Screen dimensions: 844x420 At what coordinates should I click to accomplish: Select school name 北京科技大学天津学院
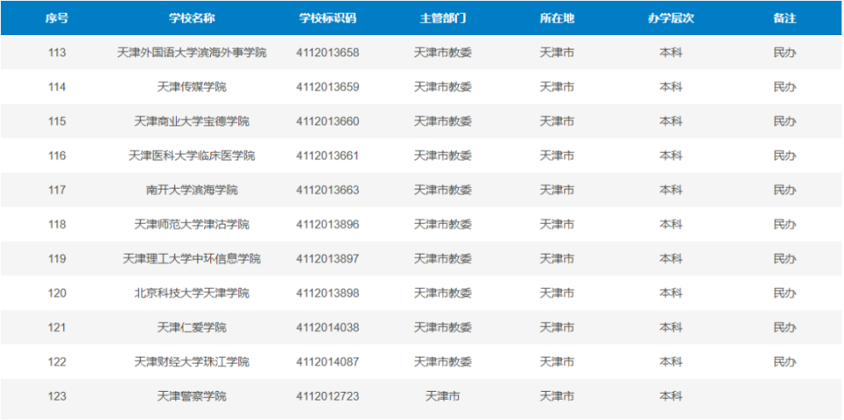point(192,293)
